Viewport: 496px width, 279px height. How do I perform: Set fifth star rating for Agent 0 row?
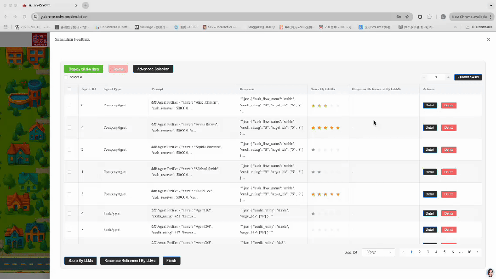(338, 106)
